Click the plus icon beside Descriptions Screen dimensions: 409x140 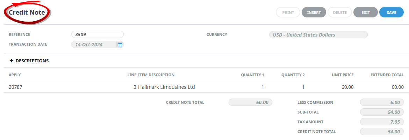click(x=12, y=61)
